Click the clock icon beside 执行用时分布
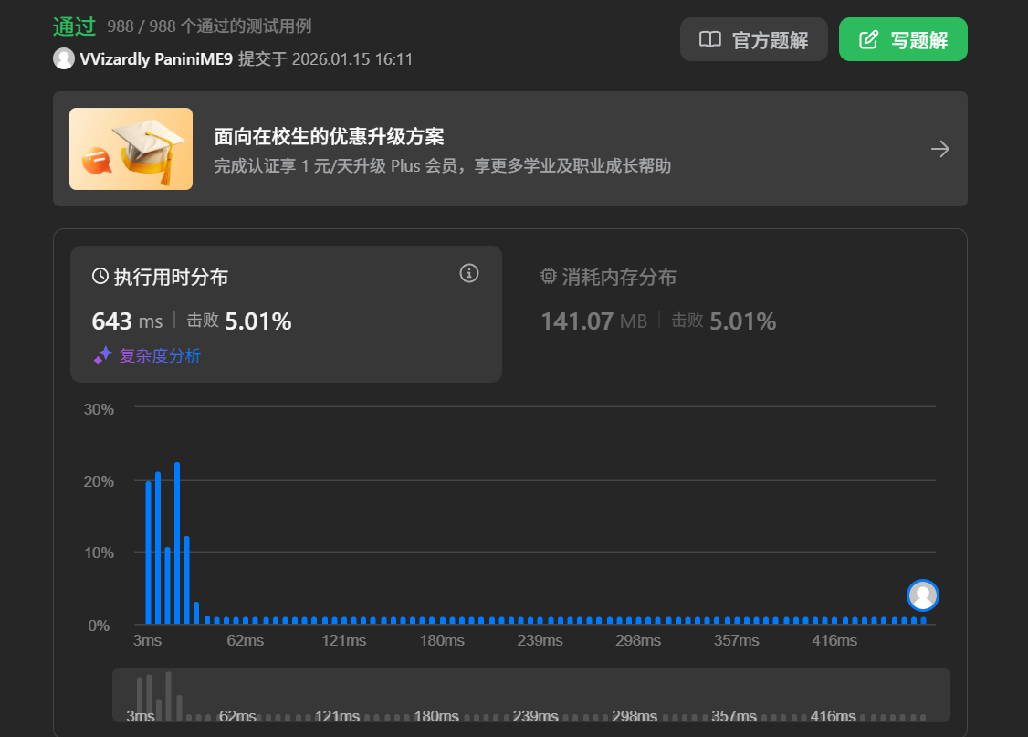1028x737 pixels. (x=100, y=276)
